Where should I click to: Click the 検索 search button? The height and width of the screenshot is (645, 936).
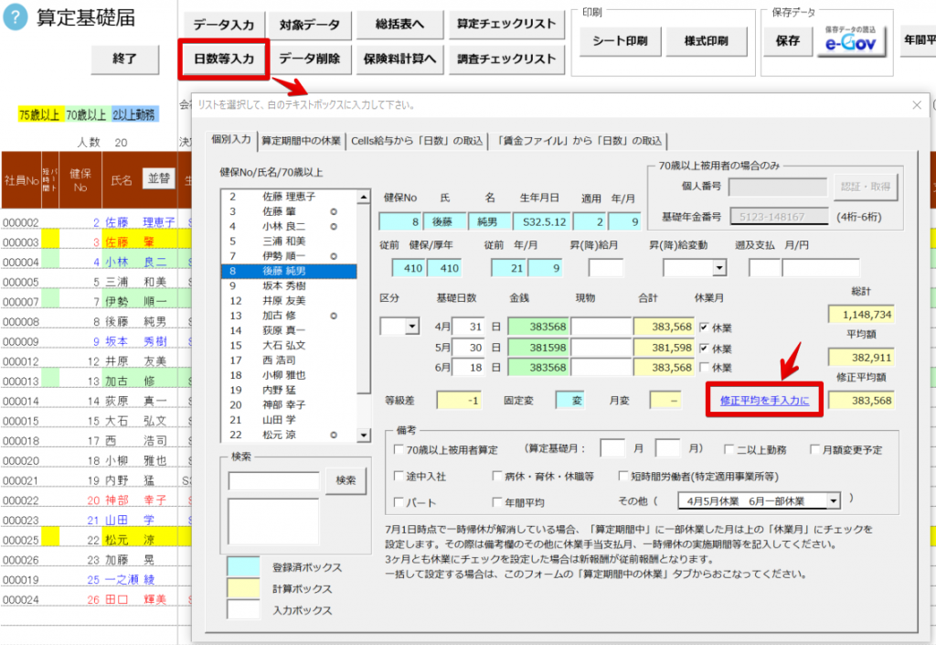(x=346, y=480)
